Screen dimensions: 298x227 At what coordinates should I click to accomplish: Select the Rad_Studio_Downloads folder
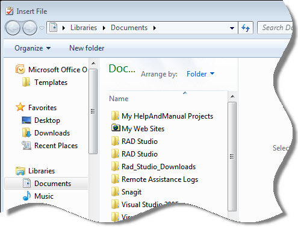point(158,167)
